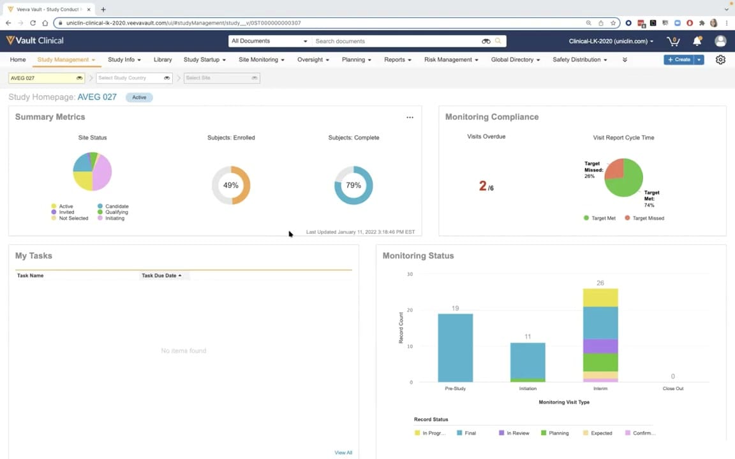Go to the Home tab

18,60
